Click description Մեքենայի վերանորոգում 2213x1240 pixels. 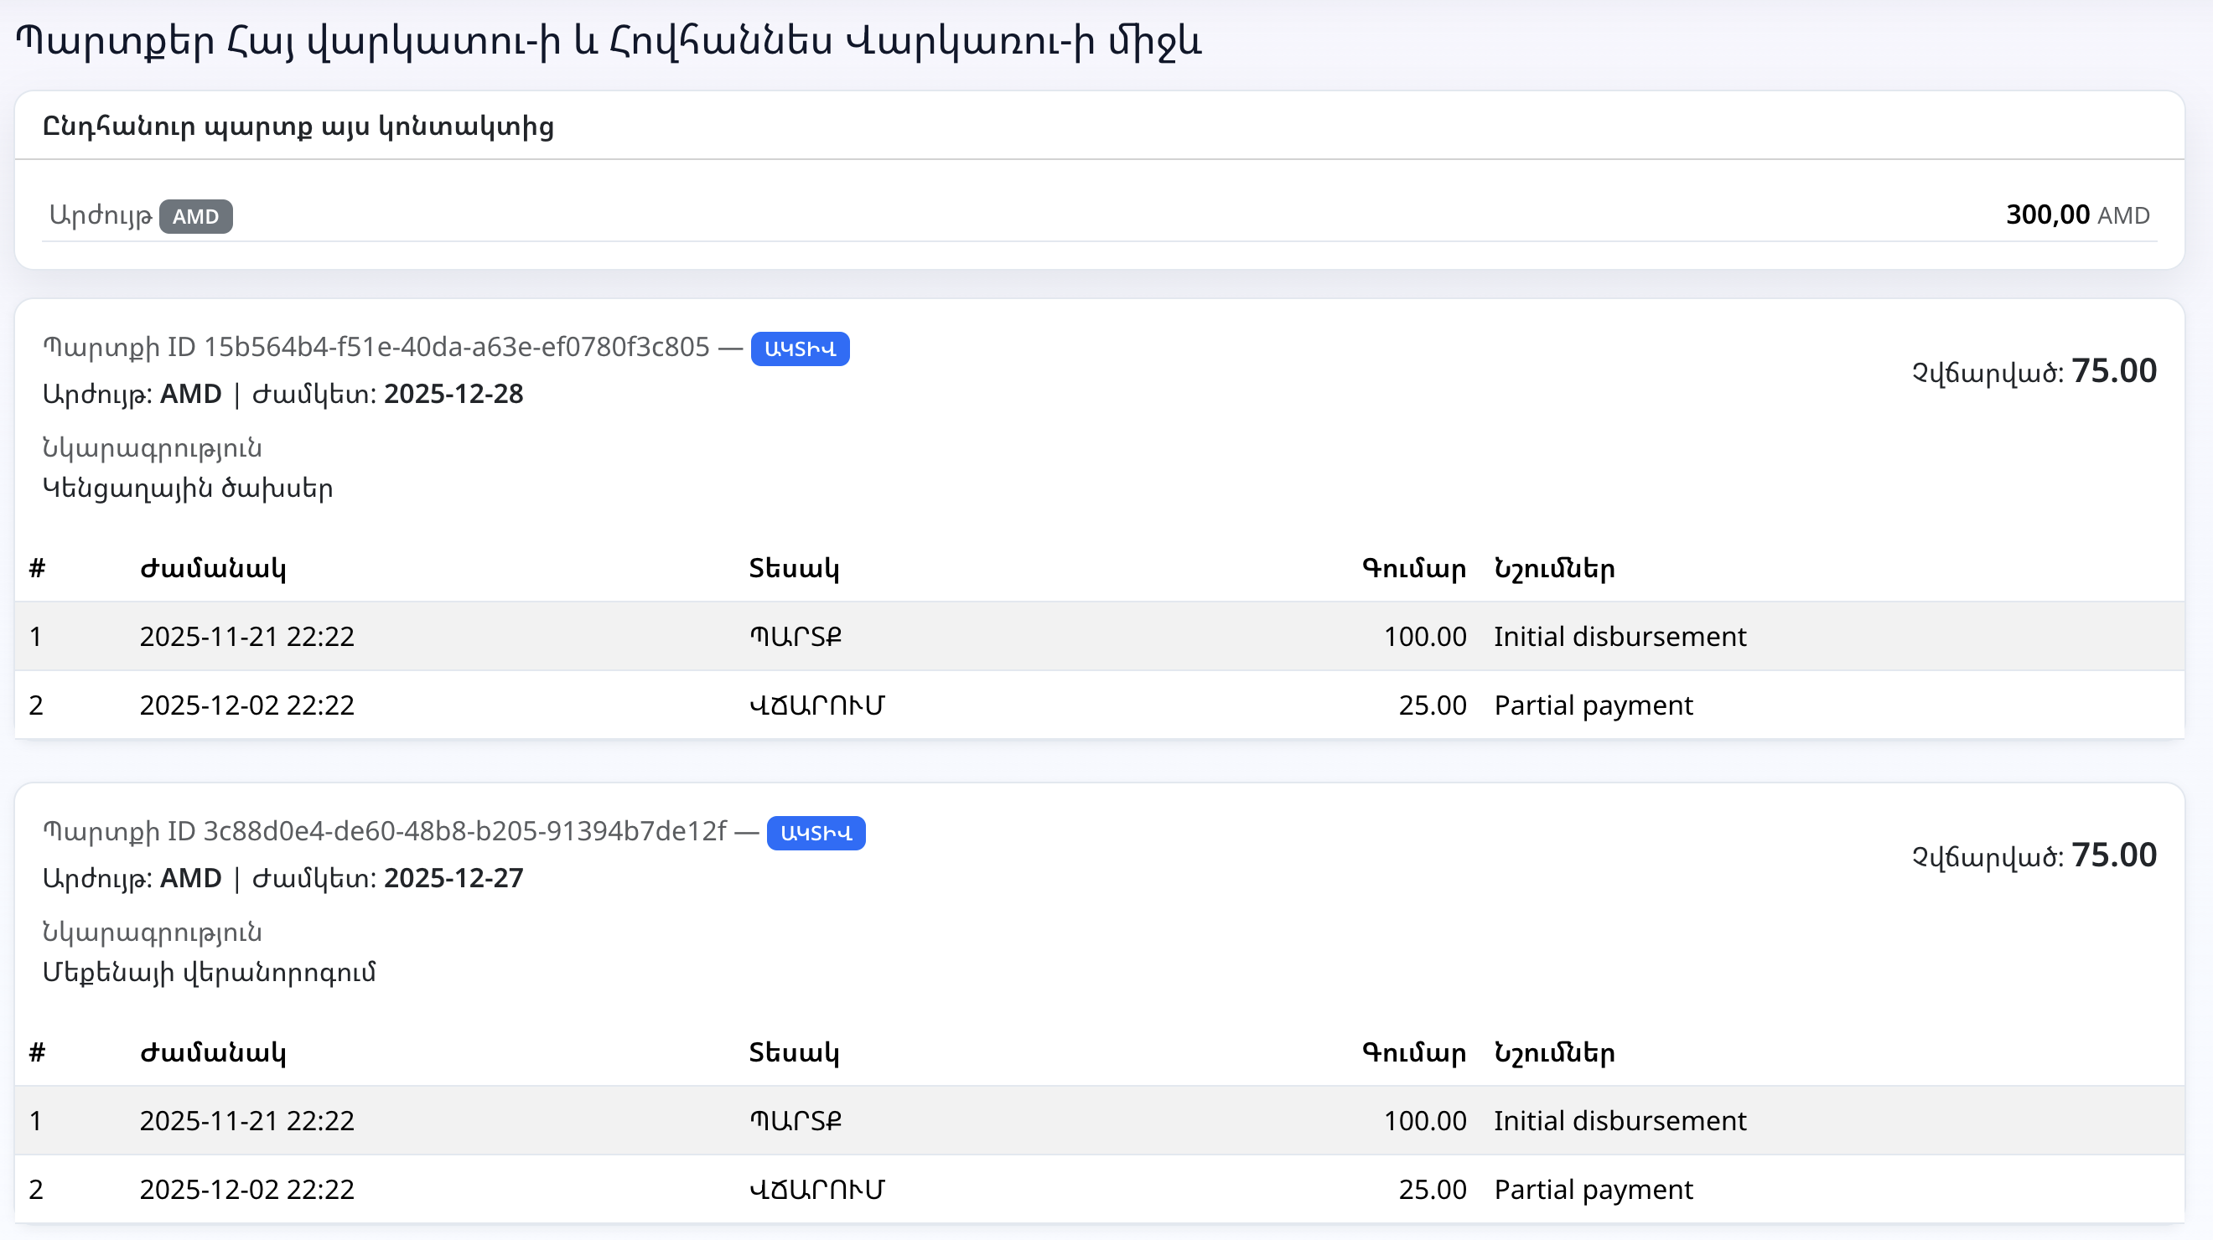pyautogui.click(x=210, y=973)
